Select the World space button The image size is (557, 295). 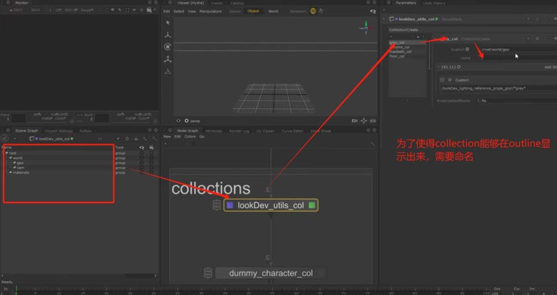[273, 11]
